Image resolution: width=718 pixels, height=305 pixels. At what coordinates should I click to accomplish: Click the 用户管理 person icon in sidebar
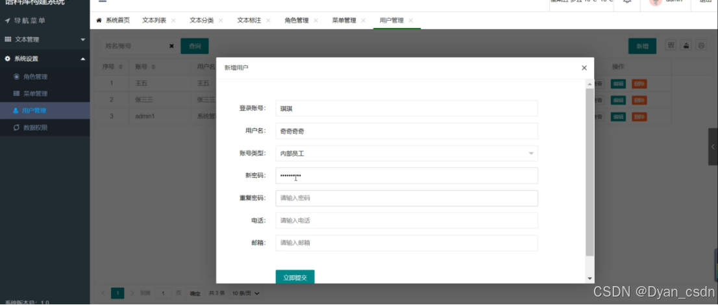point(16,110)
